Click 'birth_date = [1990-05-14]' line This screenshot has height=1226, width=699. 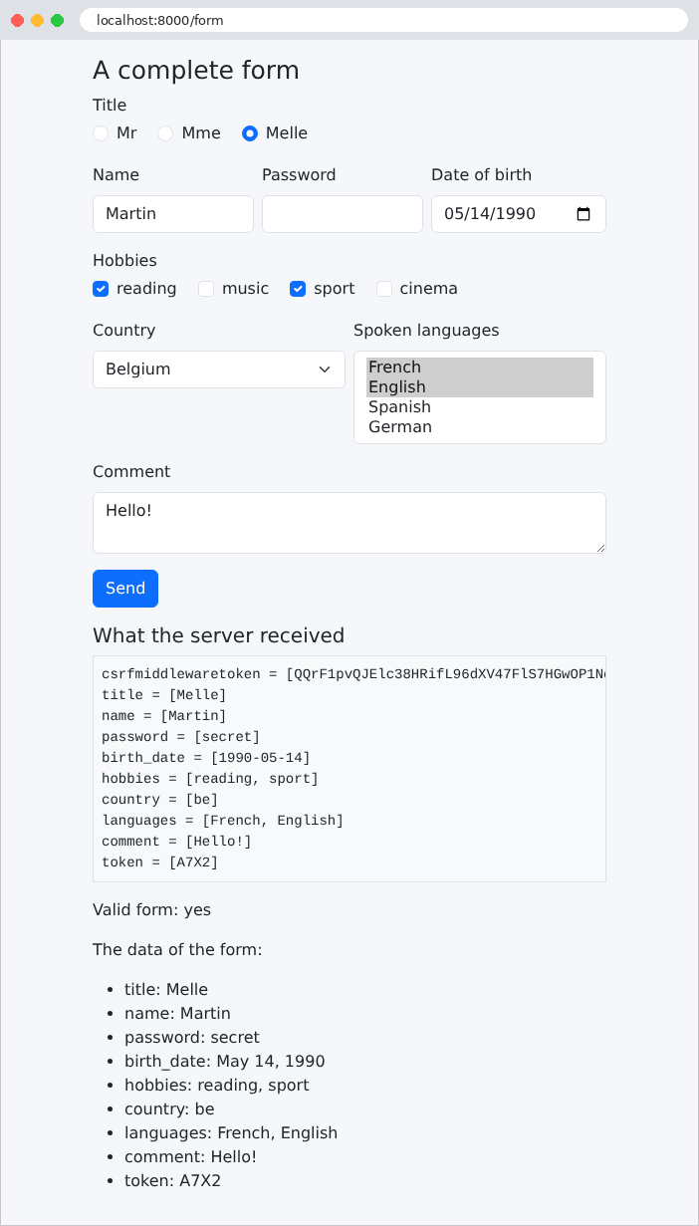[206, 758]
